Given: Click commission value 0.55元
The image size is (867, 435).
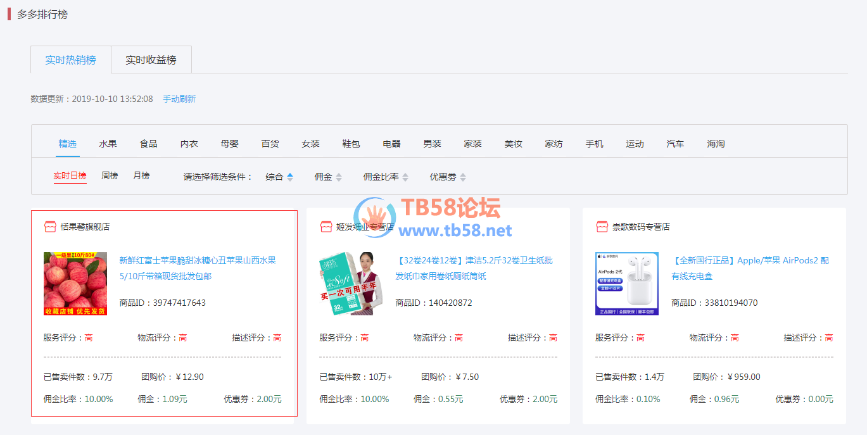Looking at the screenshot, I should [451, 400].
